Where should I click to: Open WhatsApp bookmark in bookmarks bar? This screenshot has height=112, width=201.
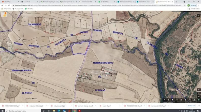[x=29, y=9]
